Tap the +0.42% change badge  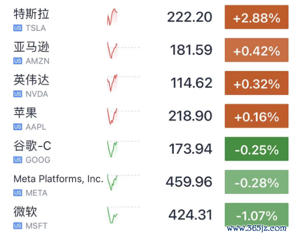(257, 50)
